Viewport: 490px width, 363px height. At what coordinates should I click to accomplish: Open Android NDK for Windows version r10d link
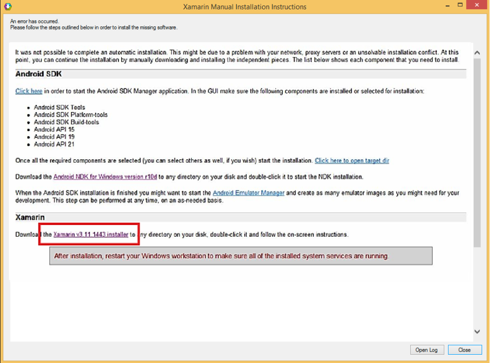point(105,177)
